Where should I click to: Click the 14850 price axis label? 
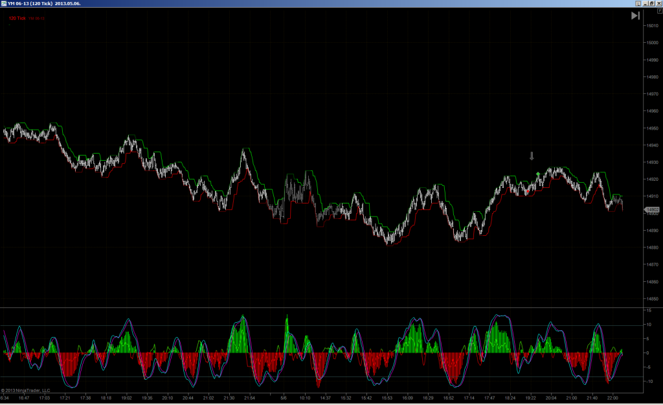[653, 299]
